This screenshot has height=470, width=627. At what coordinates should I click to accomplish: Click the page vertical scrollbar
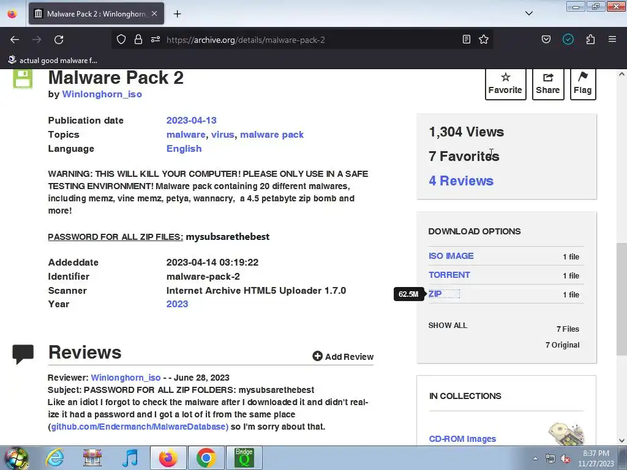[x=621, y=299]
